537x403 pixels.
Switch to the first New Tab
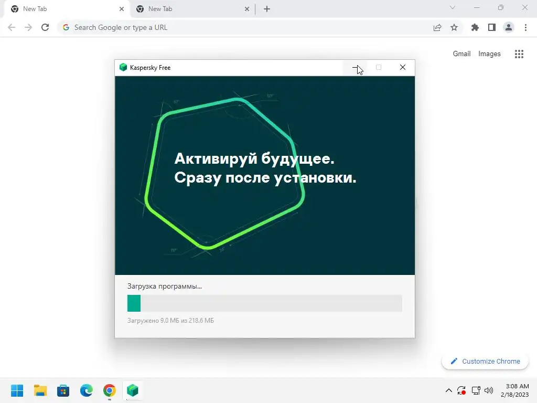click(x=67, y=9)
